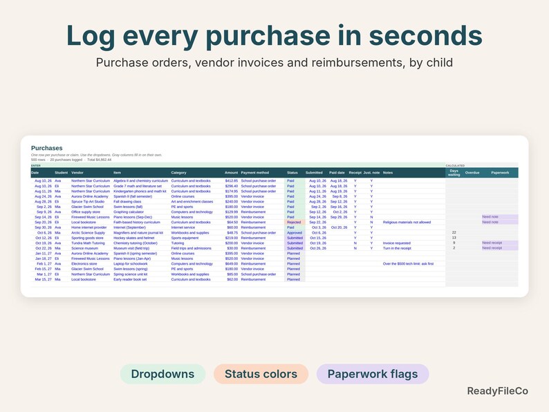This screenshot has width=549, height=412.
Task: Select the Just. note column header
Action: pyautogui.click(x=371, y=173)
